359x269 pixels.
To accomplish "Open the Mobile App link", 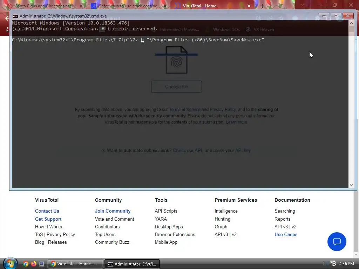I will [x=166, y=242].
